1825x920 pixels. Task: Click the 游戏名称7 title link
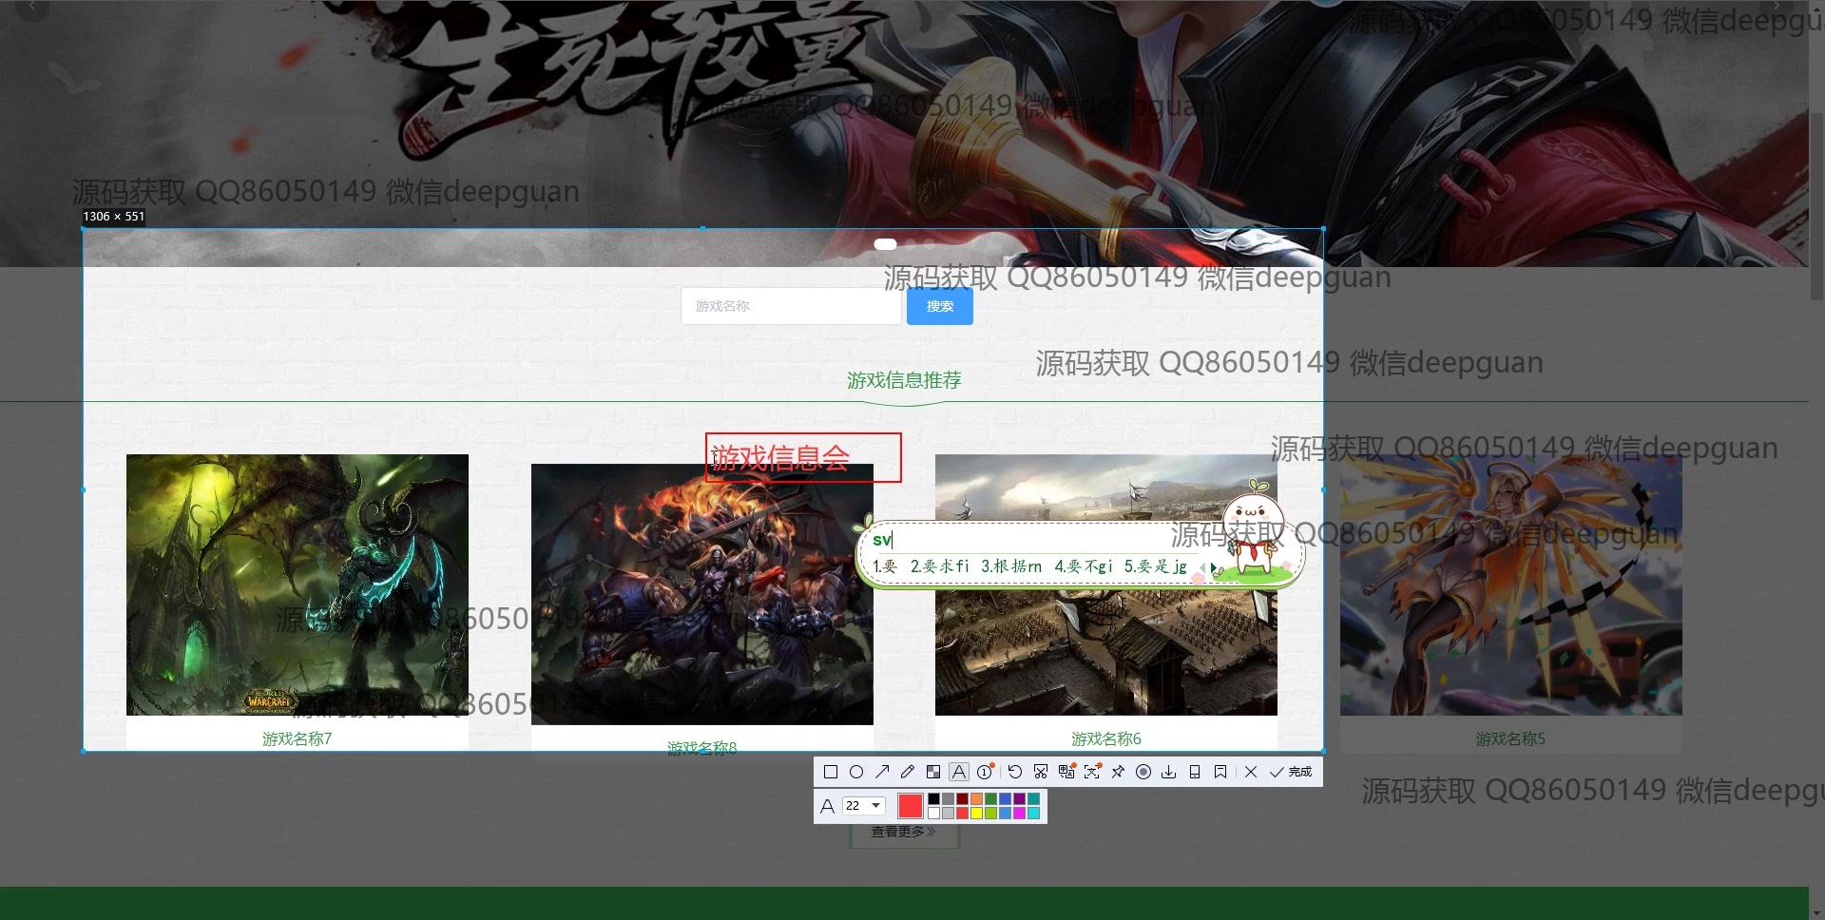tap(298, 738)
